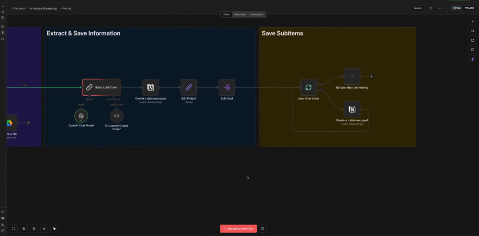Open the add-node plus panel on the right

point(473,22)
